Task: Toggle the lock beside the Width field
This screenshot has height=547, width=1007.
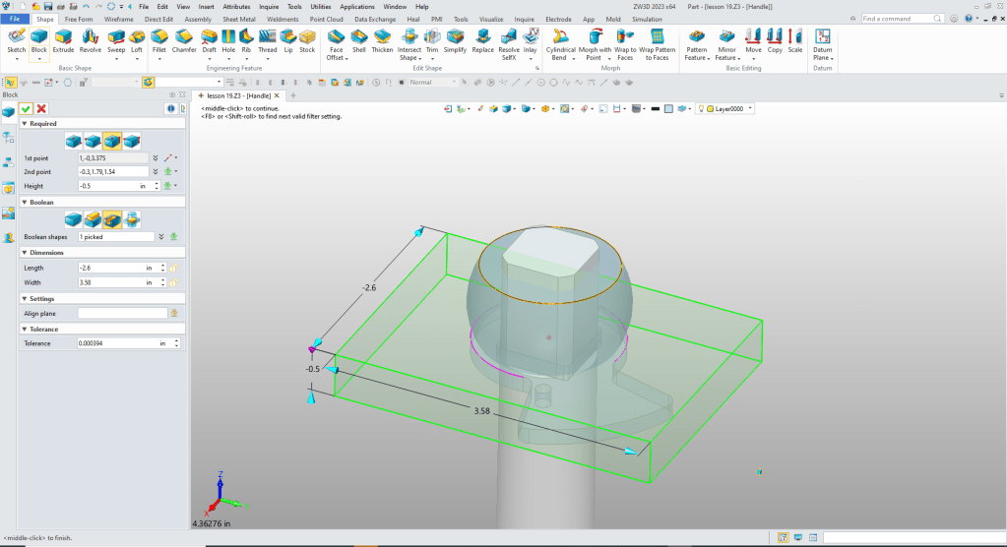Action: tap(174, 282)
